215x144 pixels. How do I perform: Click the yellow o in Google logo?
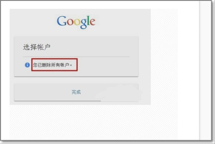coord(77,22)
